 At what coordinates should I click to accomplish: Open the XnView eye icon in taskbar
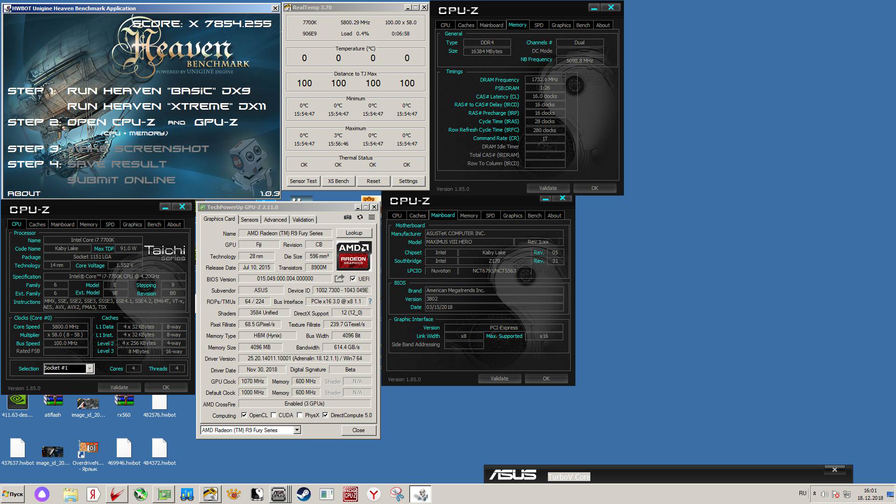coord(233,494)
